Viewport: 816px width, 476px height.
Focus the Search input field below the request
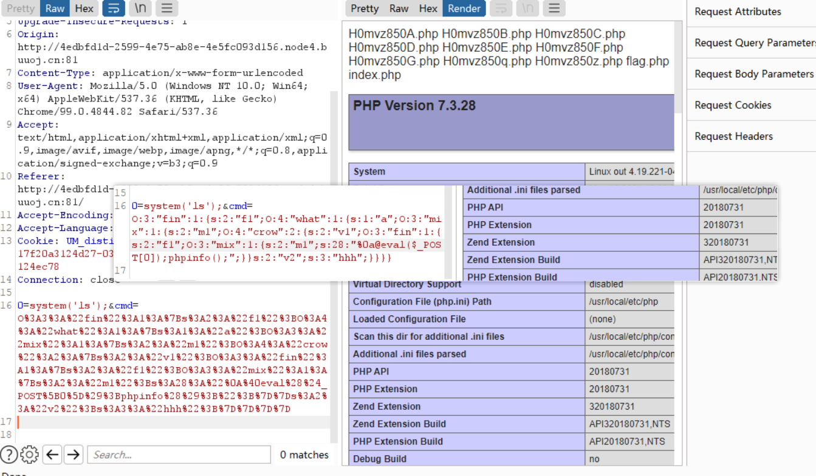pos(179,454)
